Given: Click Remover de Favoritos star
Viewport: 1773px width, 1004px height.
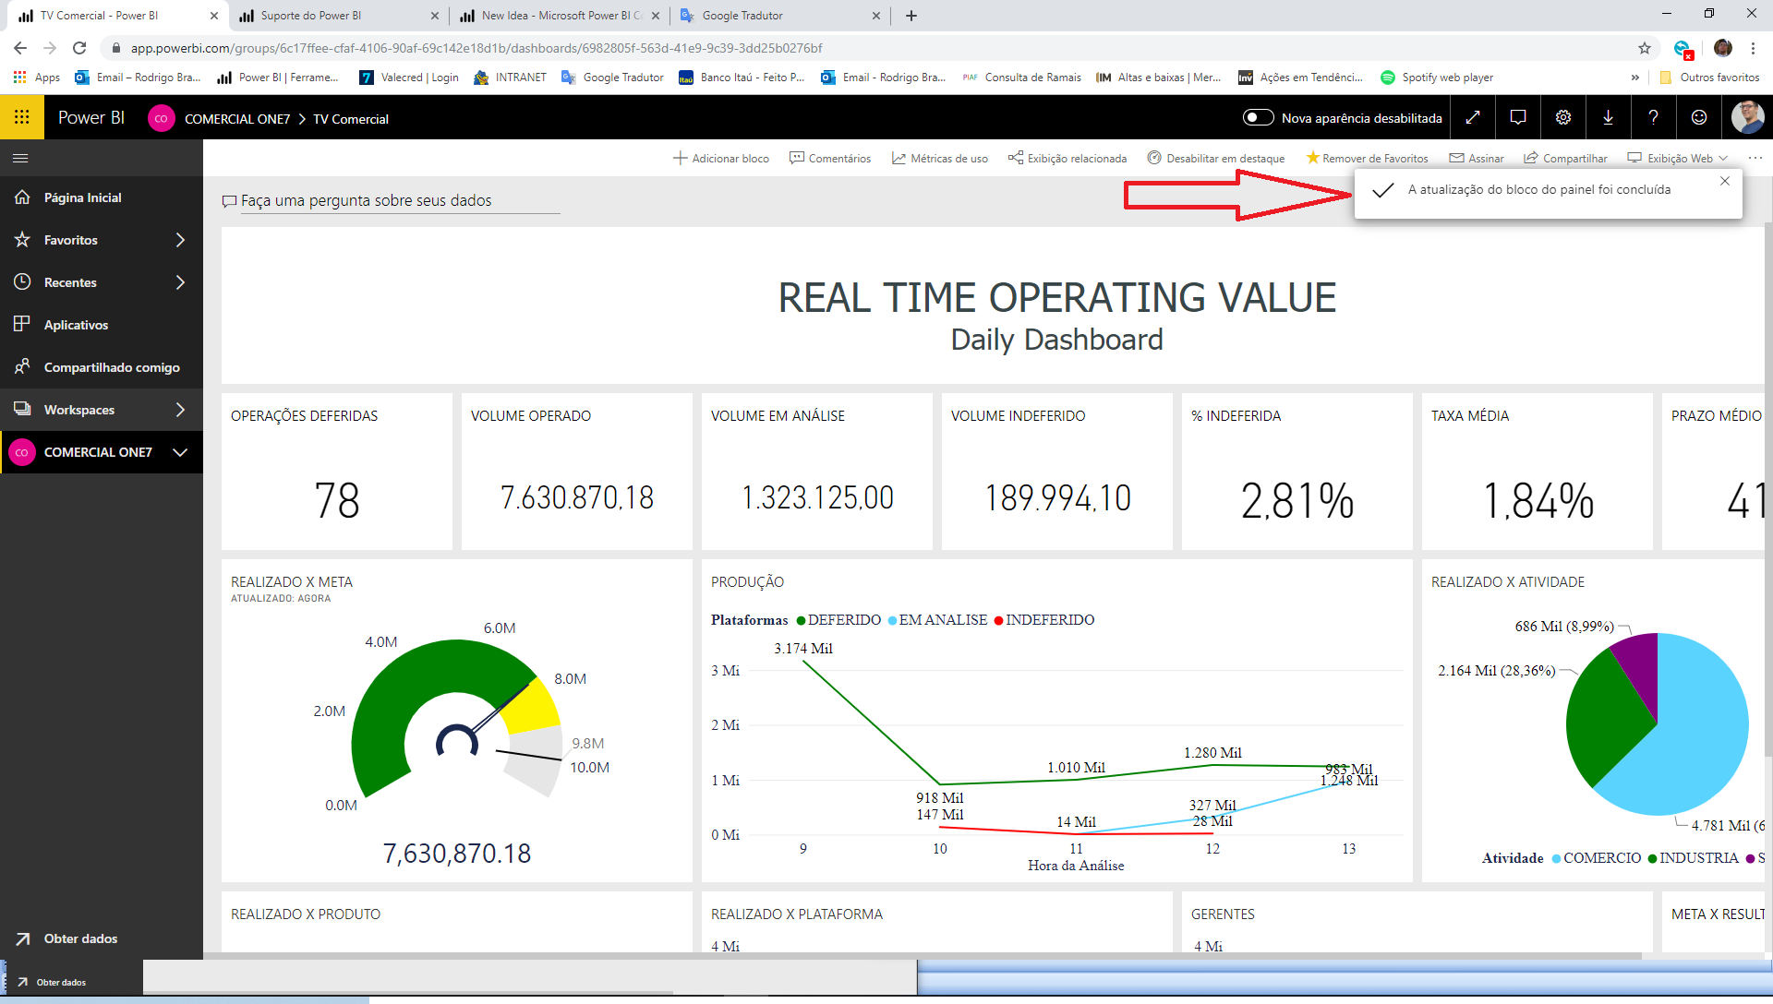Looking at the screenshot, I should click(x=1367, y=158).
